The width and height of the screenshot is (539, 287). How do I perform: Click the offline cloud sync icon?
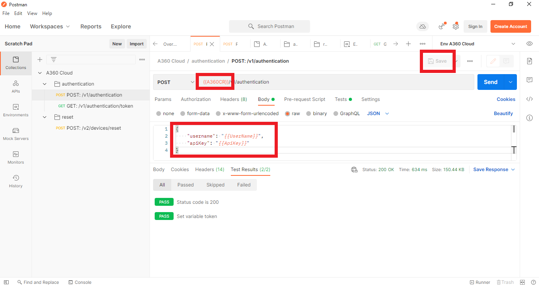click(423, 26)
